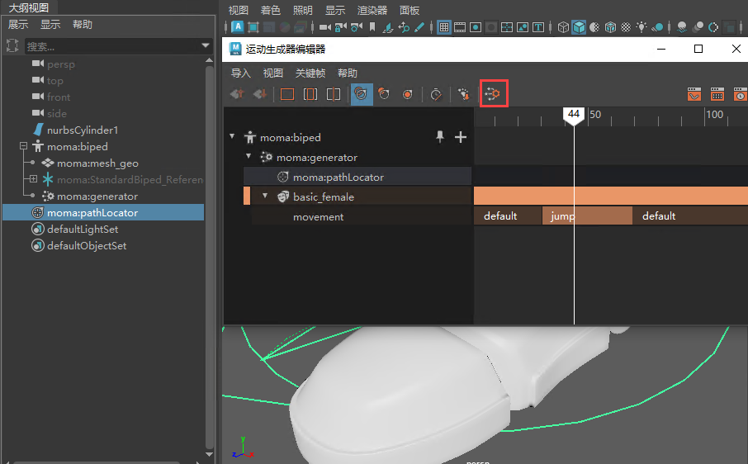Open the 着色 menu in the viewport
This screenshot has width=748, height=464.
271,10
